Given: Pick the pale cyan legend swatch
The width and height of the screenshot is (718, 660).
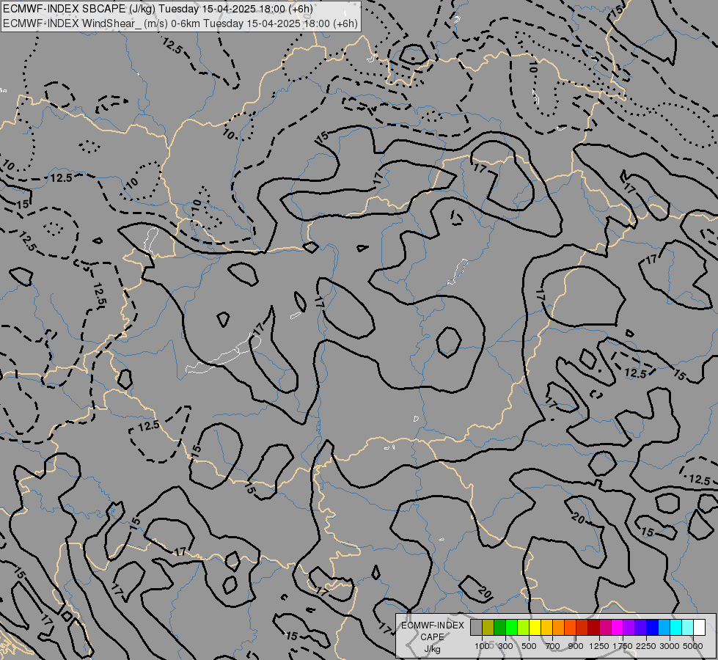Looking at the screenshot, I should coord(688,628).
